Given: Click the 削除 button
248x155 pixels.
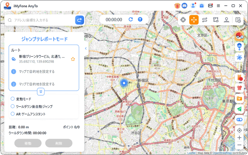Looking at the screenshot, I should coord(59,143).
